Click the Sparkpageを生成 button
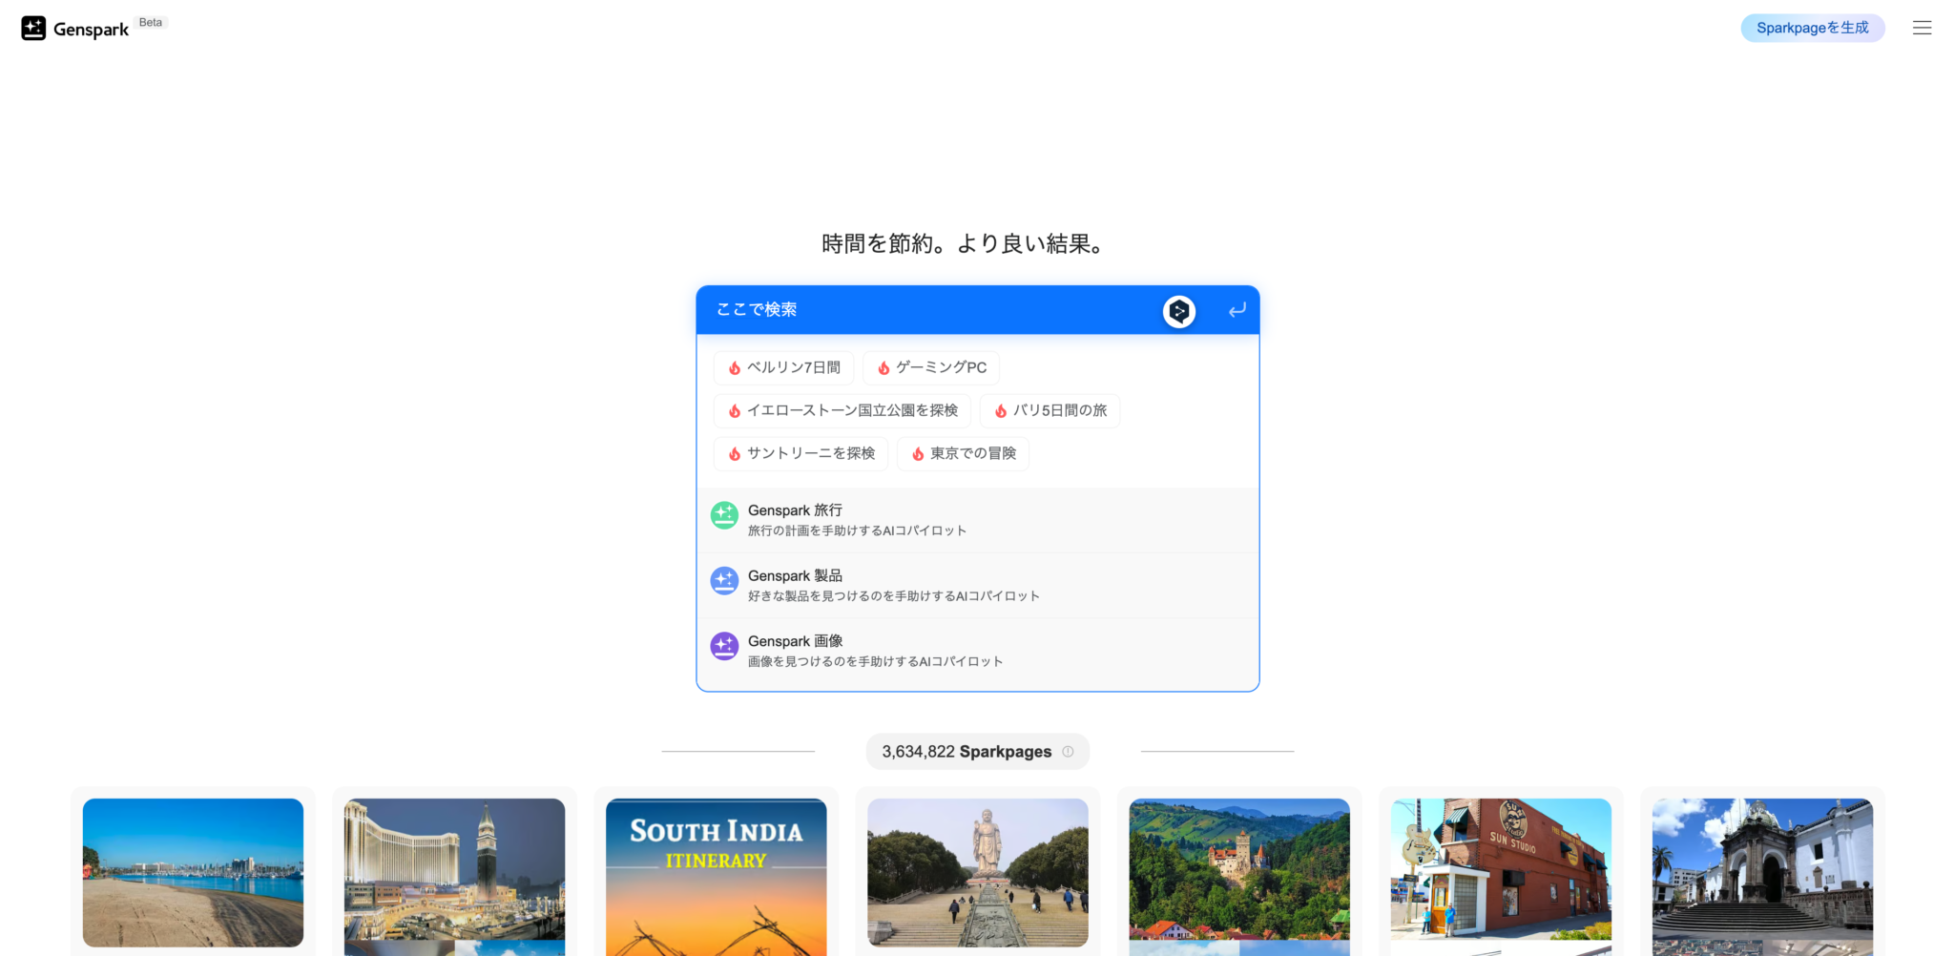This screenshot has height=956, width=1954. 1812,27
